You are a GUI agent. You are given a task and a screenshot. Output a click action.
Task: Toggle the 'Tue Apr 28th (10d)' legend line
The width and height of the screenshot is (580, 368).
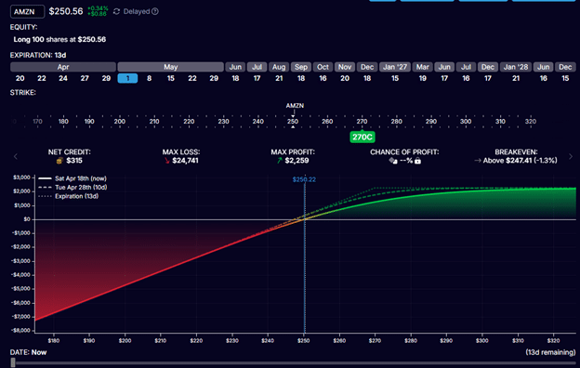(x=72, y=188)
